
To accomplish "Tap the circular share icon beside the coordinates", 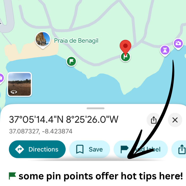I will pyautogui.click(x=154, y=120).
